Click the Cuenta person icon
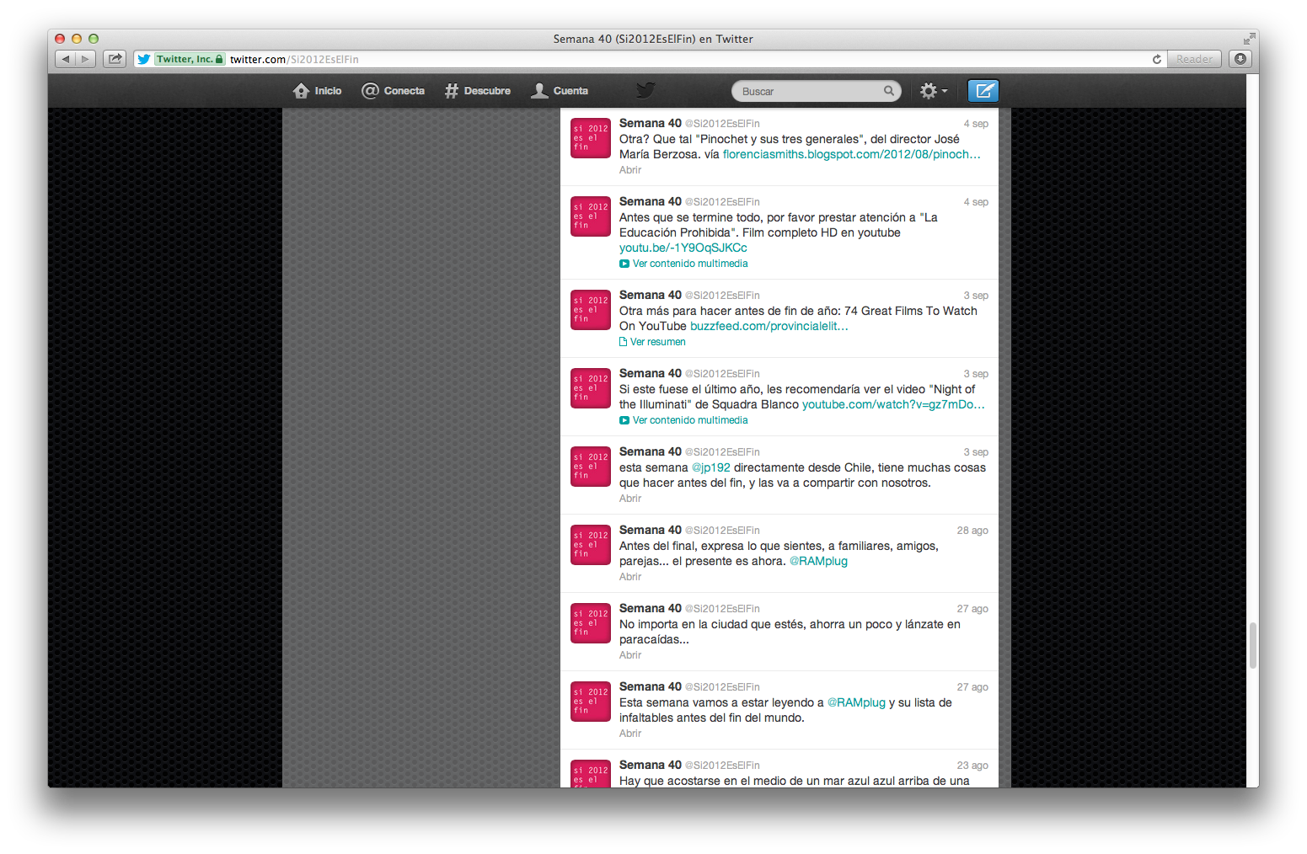Image resolution: width=1307 pixels, height=854 pixels. click(539, 91)
